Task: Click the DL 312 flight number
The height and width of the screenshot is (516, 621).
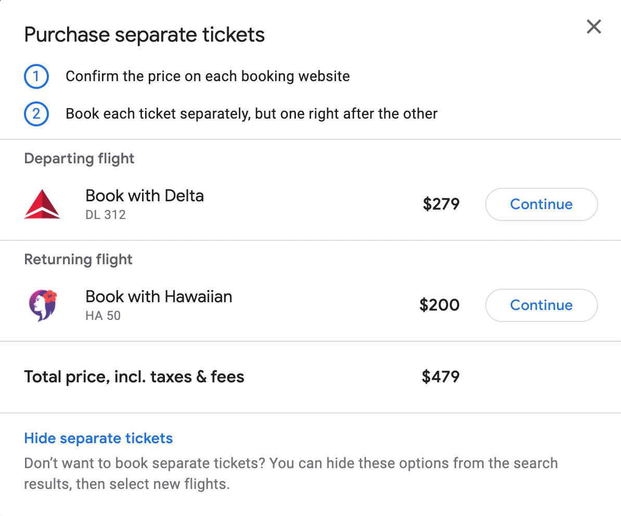Action: point(106,214)
